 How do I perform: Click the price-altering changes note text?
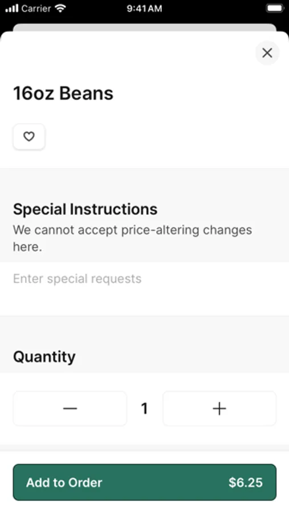[132, 238]
